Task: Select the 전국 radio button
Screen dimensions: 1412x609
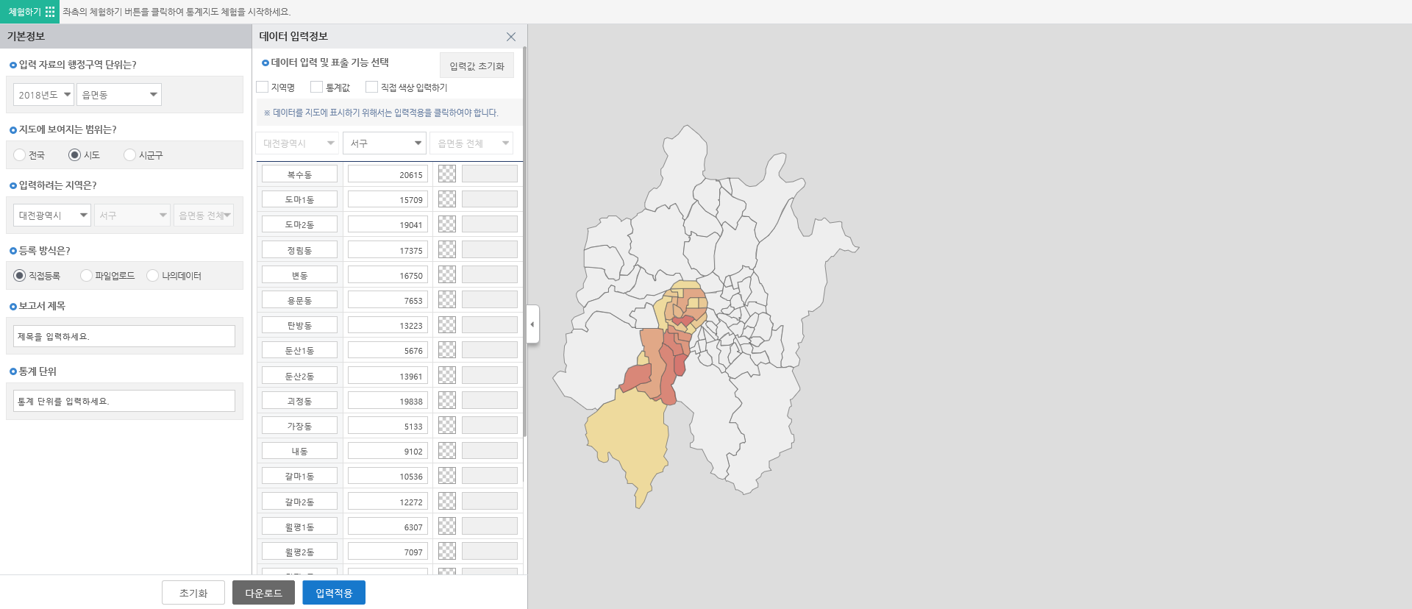Action: pyautogui.click(x=20, y=155)
